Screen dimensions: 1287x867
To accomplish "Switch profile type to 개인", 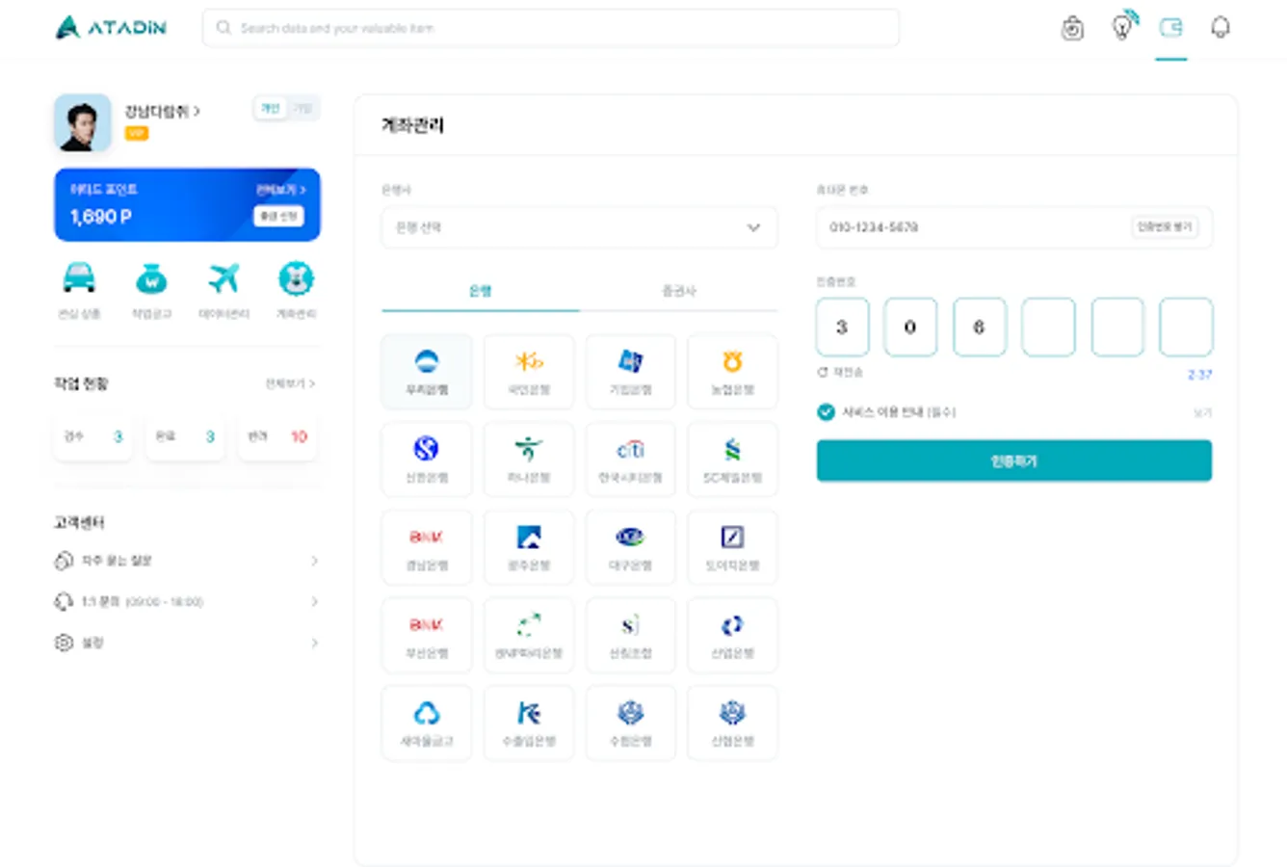I will [x=271, y=109].
